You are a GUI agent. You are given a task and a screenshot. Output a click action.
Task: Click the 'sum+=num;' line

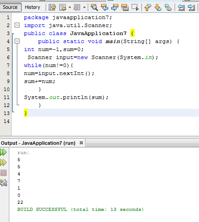tap(39, 81)
